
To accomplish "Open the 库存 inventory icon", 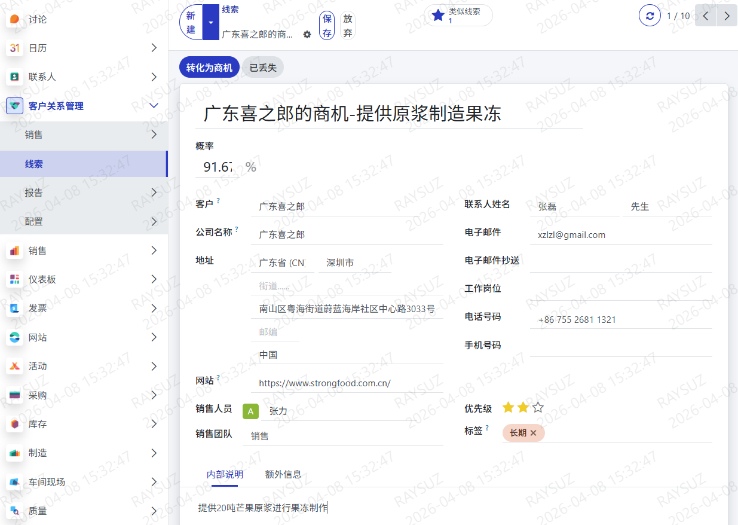I will [15, 424].
